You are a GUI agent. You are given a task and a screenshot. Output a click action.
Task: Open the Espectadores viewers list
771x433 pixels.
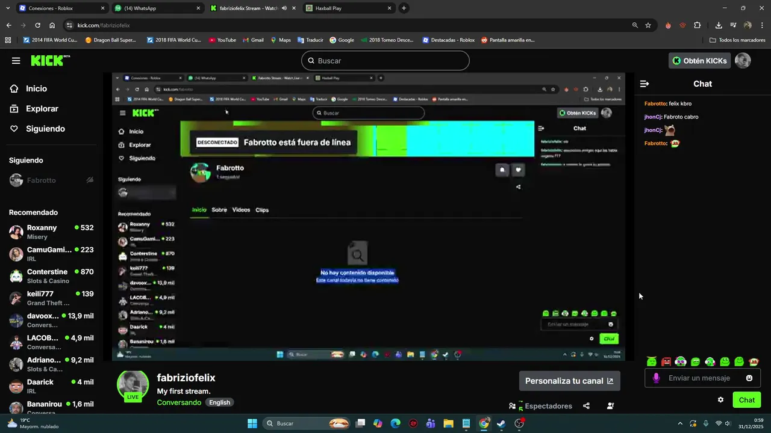pos(541,406)
